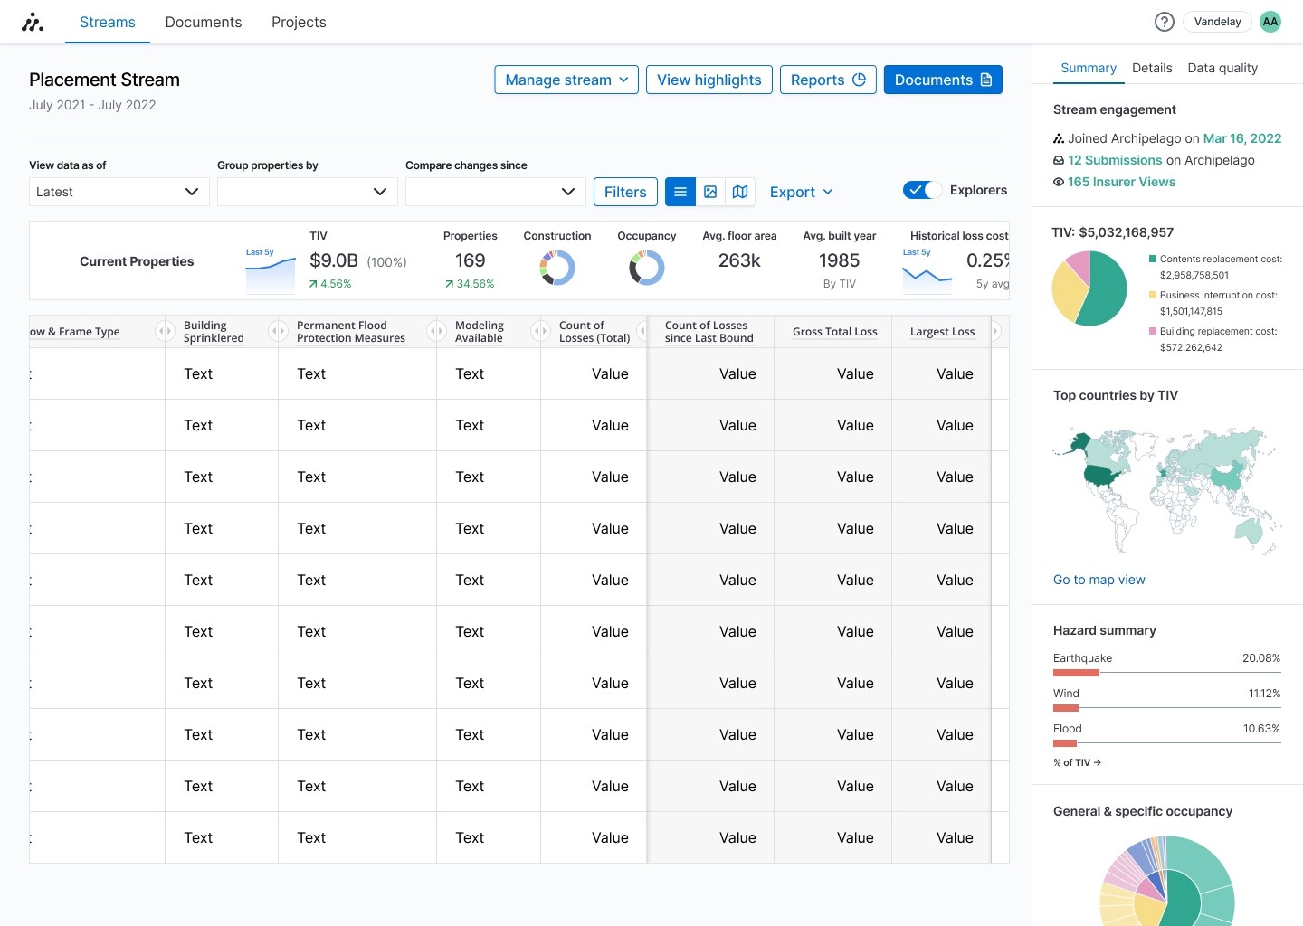Open the Group properties by dropdown
Viewport: 1303px width, 926px height.
click(x=308, y=192)
